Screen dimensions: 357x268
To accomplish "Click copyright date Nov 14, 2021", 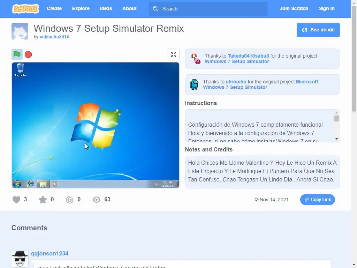I will coord(272,200).
